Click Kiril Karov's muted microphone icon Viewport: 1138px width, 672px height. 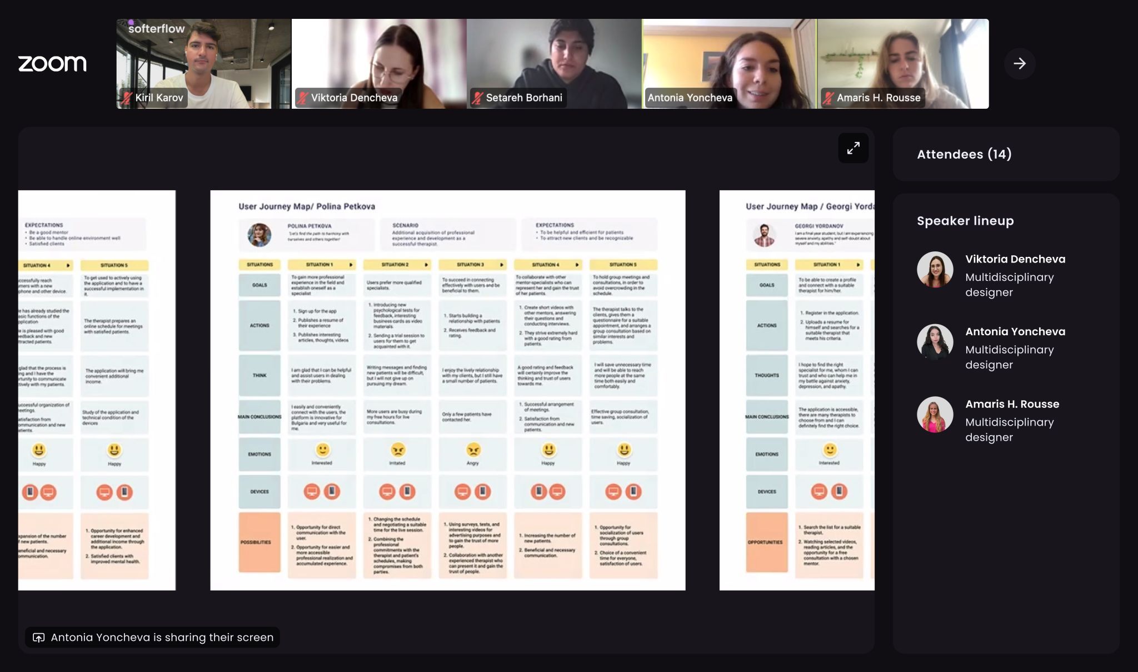point(127,98)
